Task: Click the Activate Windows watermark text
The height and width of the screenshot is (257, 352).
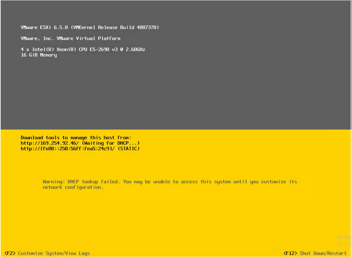Action: point(345,240)
